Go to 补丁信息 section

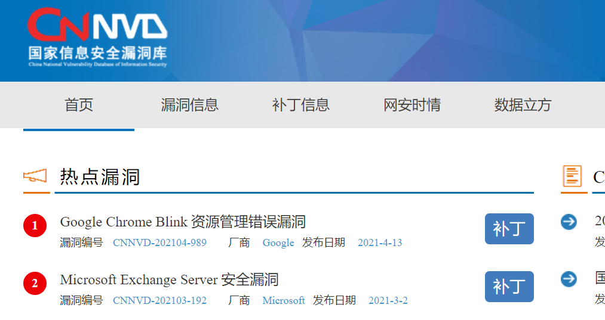(301, 105)
